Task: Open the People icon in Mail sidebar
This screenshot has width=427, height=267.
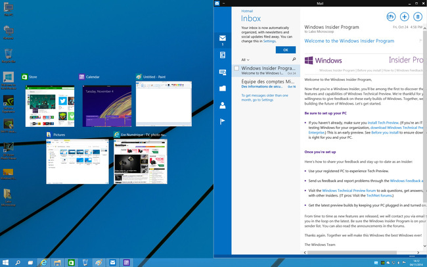Action: [x=223, y=105]
